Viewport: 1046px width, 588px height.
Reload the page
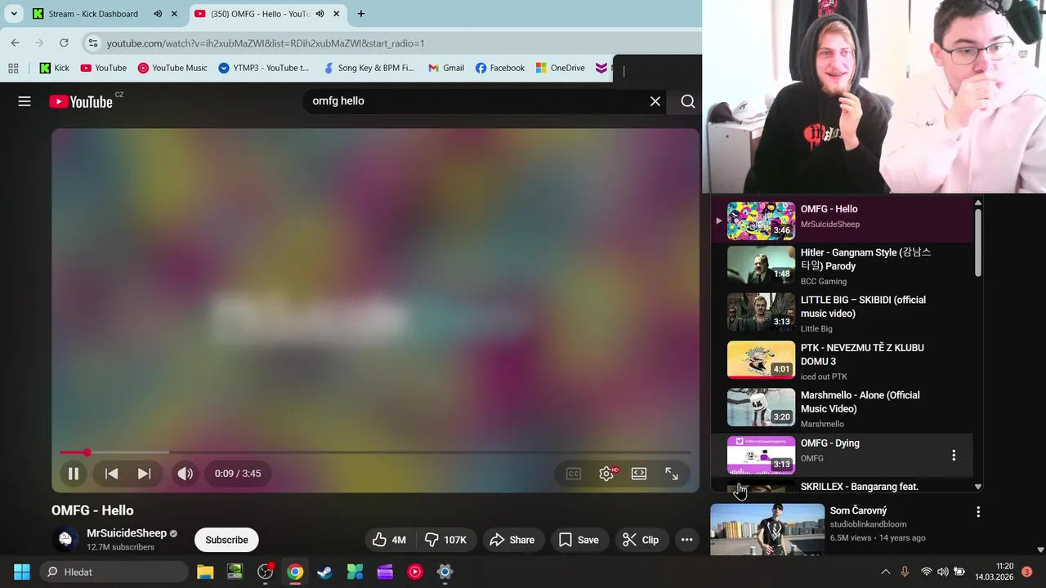point(64,43)
